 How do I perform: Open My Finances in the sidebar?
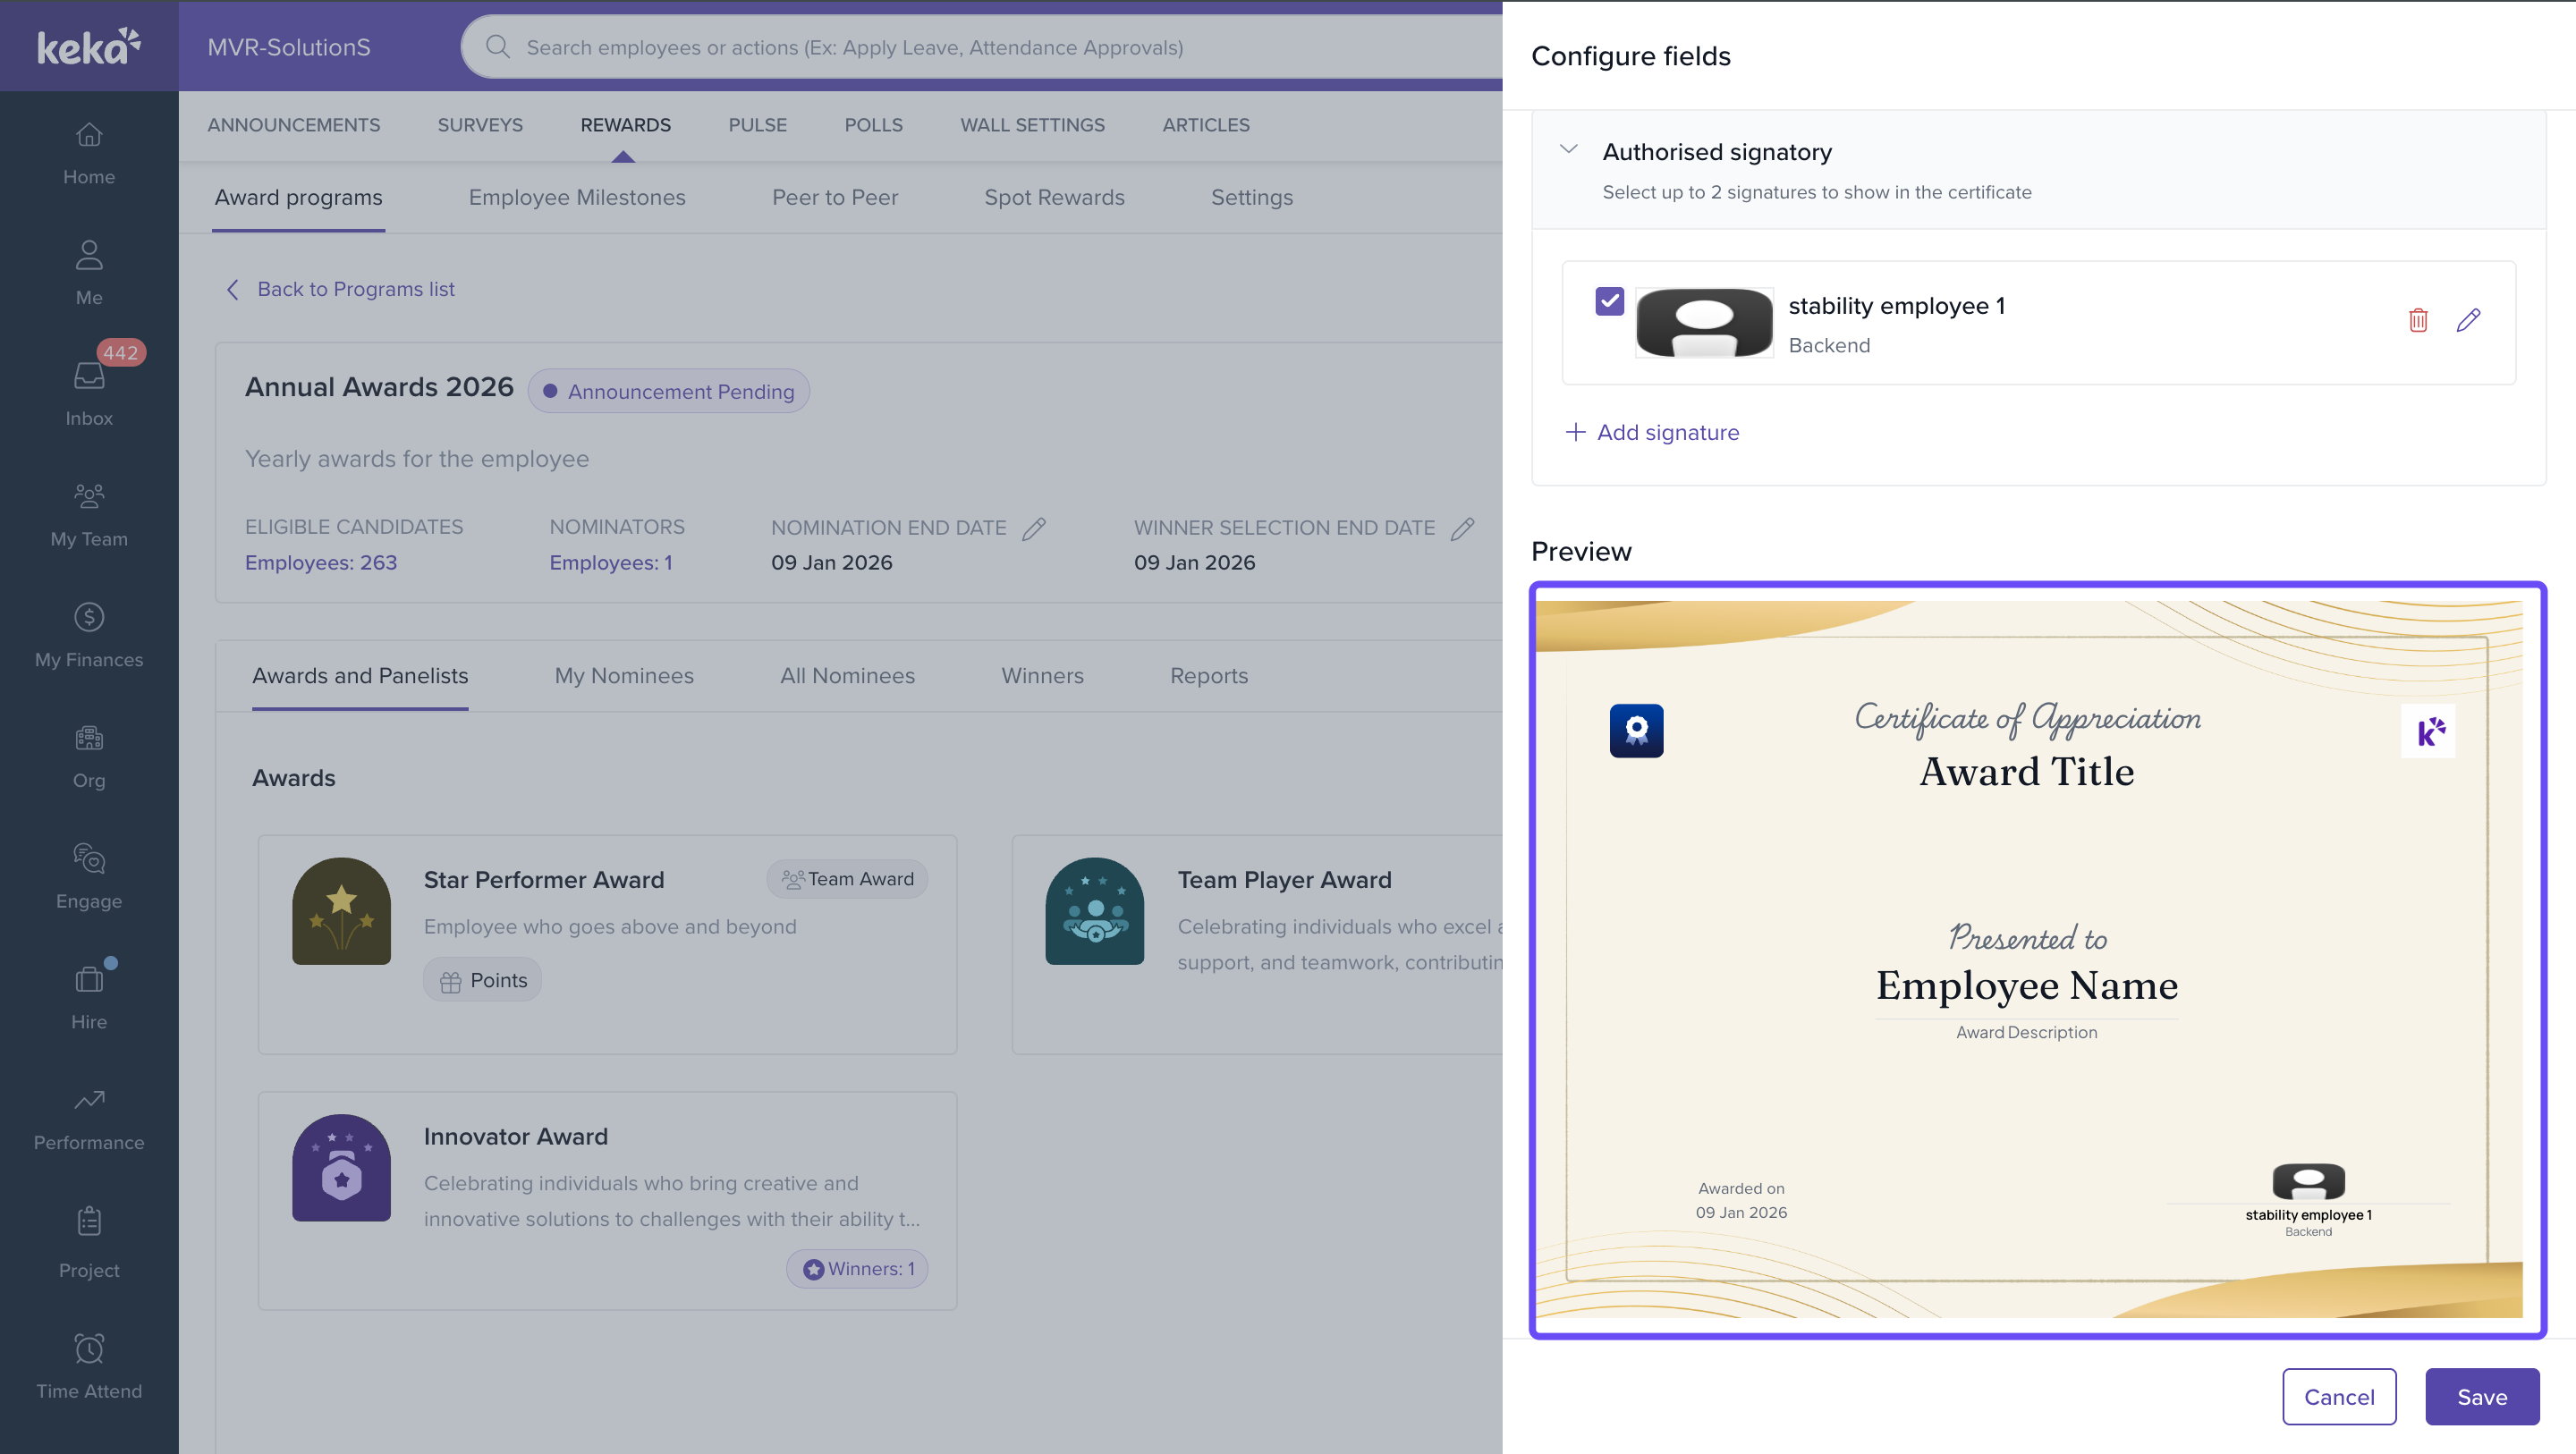point(89,633)
